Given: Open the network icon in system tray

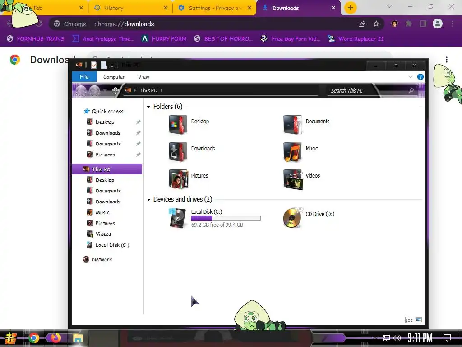Looking at the screenshot, I should click(x=386, y=338).
